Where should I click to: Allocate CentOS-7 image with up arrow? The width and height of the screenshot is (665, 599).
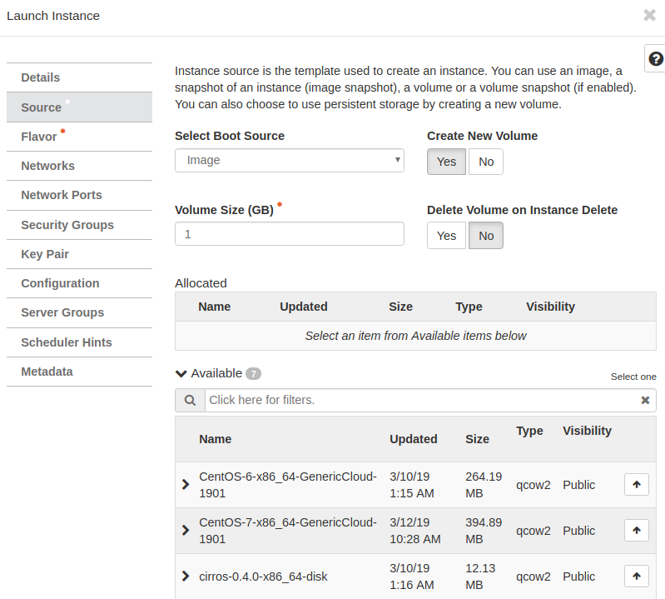coord(636,531)
